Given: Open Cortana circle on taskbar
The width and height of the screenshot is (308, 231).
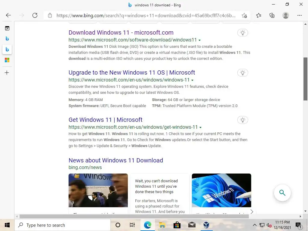Looking at the screenshot, I should 118,225.
